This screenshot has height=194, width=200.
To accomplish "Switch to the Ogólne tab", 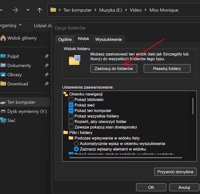I will (x=65, y=39).
